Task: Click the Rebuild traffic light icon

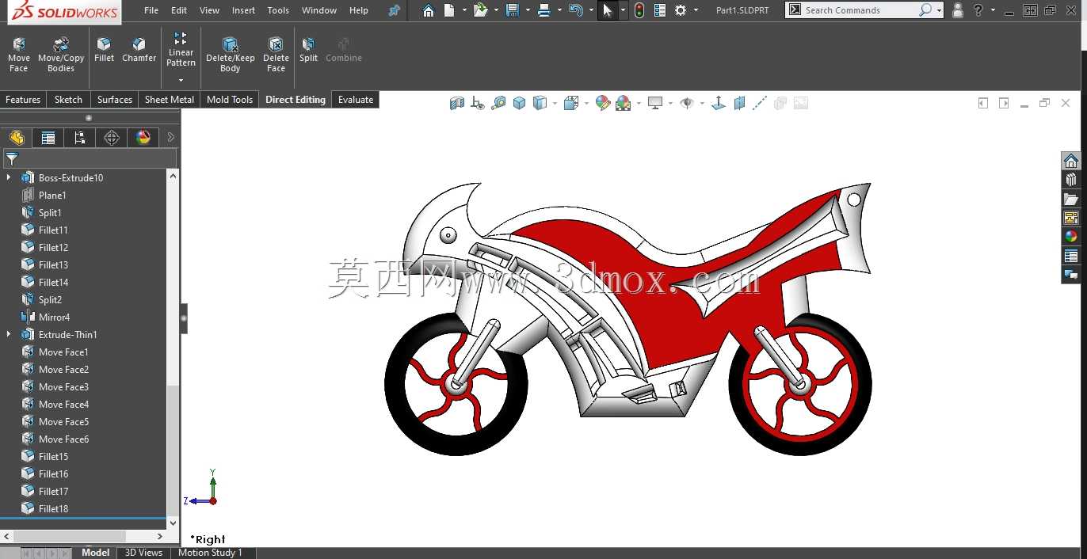Action: coord(639,10)
